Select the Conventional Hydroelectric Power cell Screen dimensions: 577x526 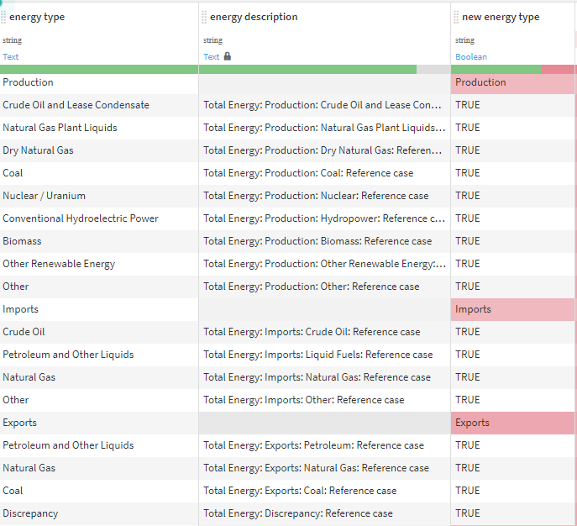99,218
